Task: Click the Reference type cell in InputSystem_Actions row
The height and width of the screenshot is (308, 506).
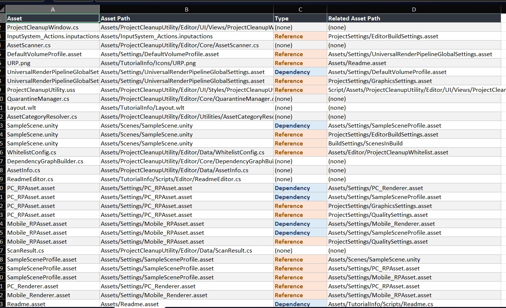Action: coord(300,36)
